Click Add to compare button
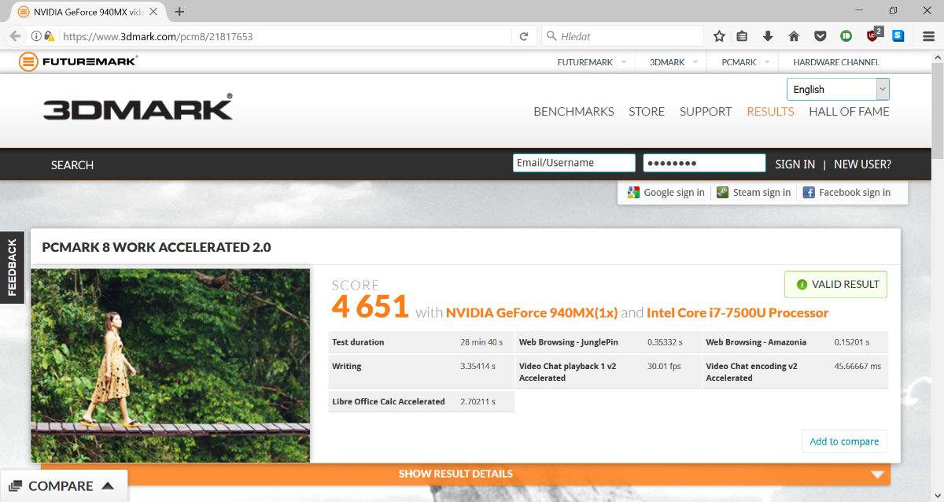The width and height of the screenshot is (944, 502). click(844, 441)
